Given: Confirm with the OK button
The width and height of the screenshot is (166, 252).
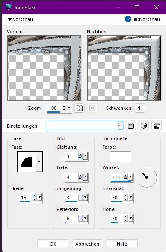Looking at the screenshot, I should [x=53, y=244].
